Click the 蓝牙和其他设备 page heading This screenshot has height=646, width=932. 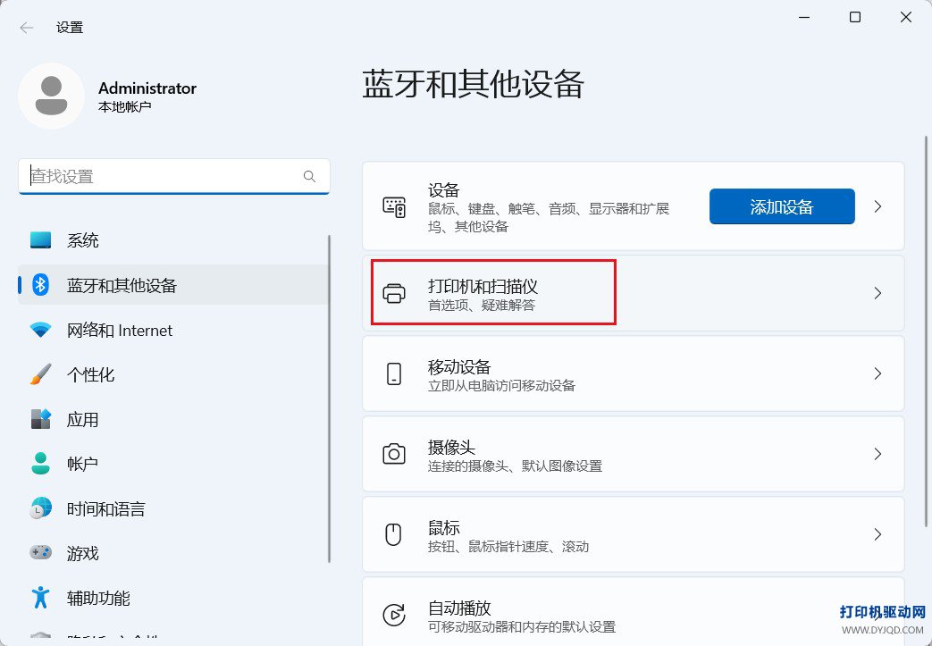[x=473, y=84]
